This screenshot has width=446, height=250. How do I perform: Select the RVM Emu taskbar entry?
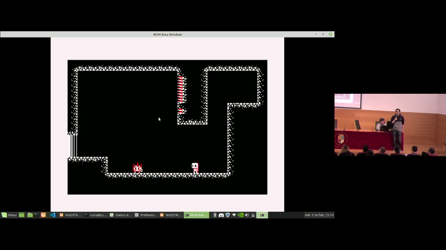[196, 215]
